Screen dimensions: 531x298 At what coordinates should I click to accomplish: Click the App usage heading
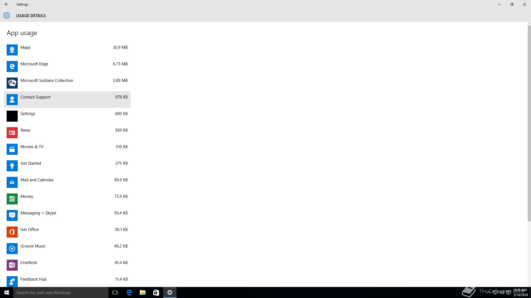click(22, 33)
